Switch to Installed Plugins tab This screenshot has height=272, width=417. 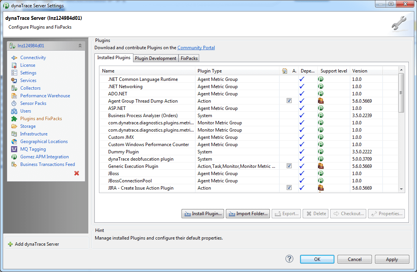pyautogui.click(x=114, y=58)
